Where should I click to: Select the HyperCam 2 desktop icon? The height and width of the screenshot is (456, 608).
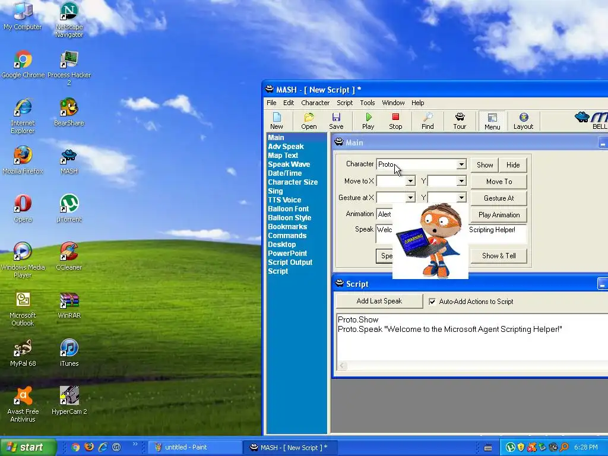click(69, 401)
